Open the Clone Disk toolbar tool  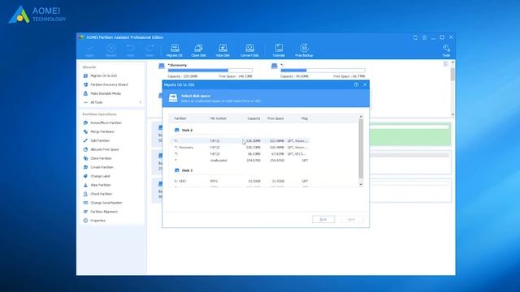coord(198,50)
